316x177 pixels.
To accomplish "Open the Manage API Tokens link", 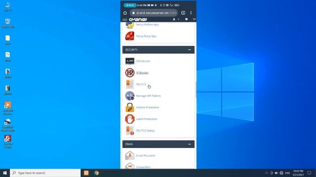I will 148,96.
